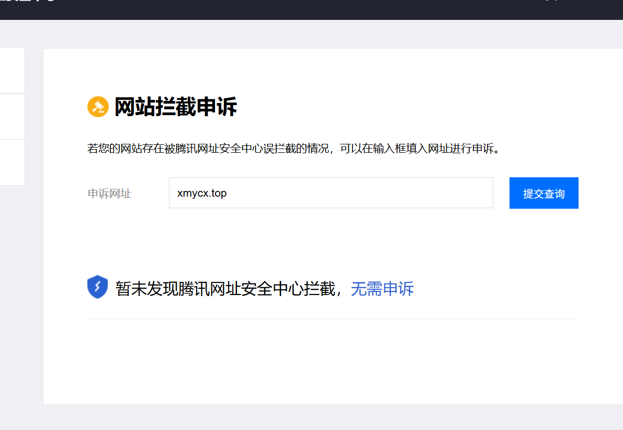
Task: Click the 申诉网址 field label
Action: click(x=109, y=194)
